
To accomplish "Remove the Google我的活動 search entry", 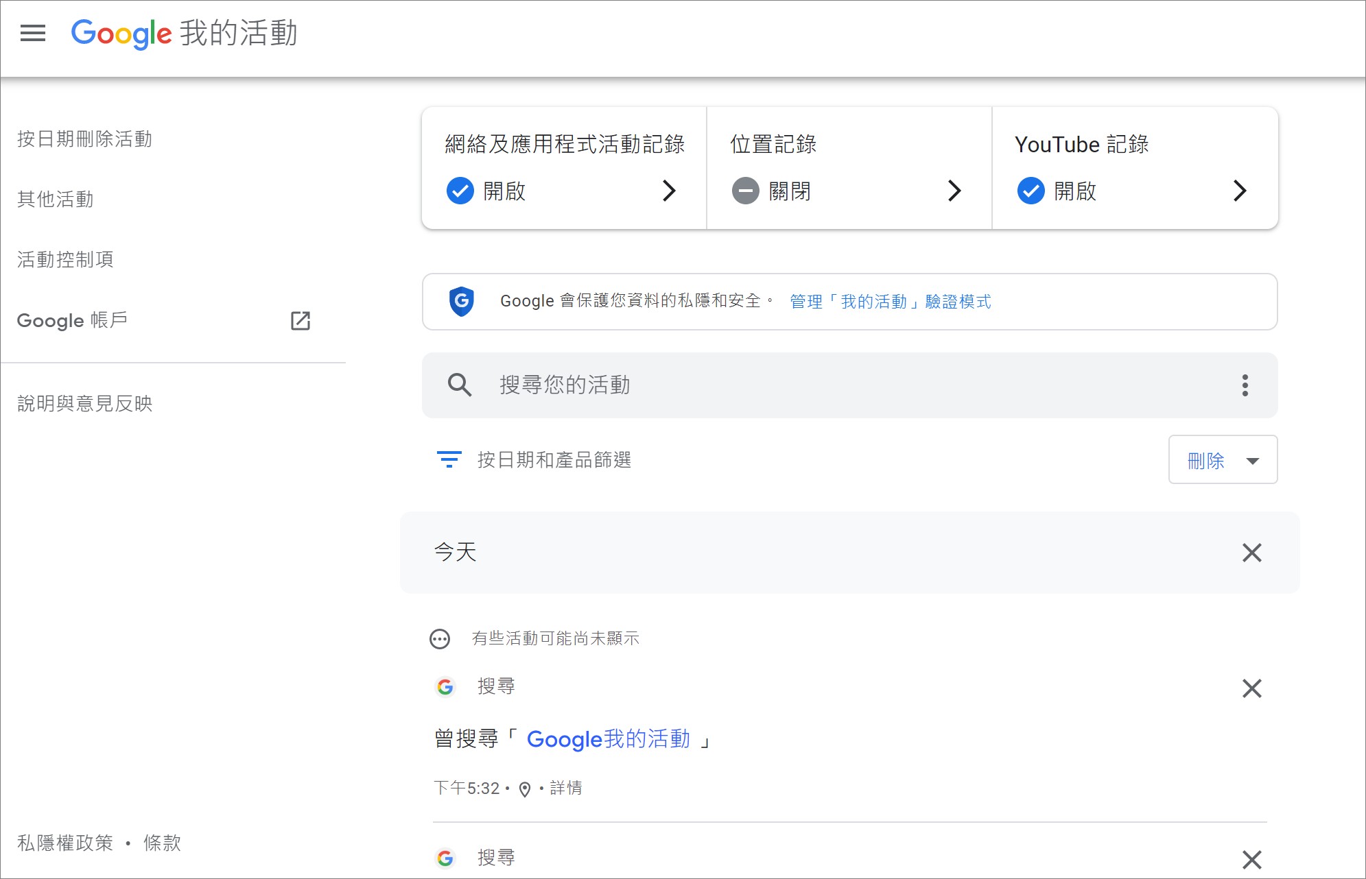I will (1252, 688).
